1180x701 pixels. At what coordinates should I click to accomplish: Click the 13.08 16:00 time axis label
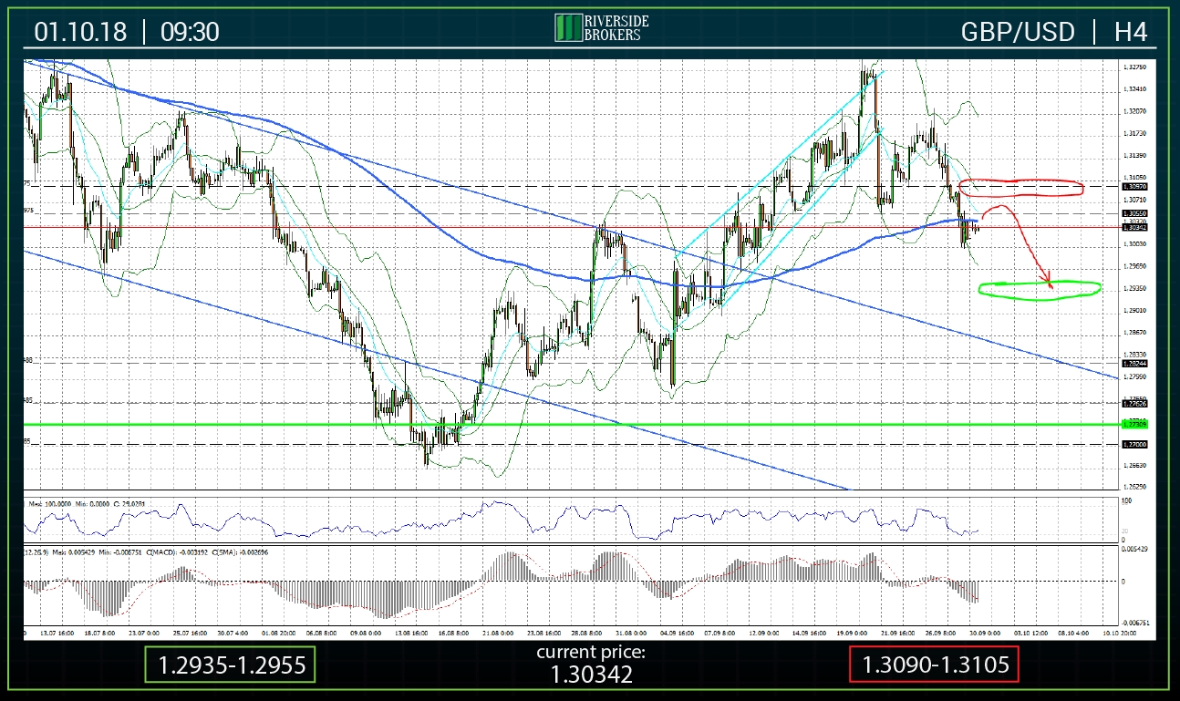tap(410, 632)
